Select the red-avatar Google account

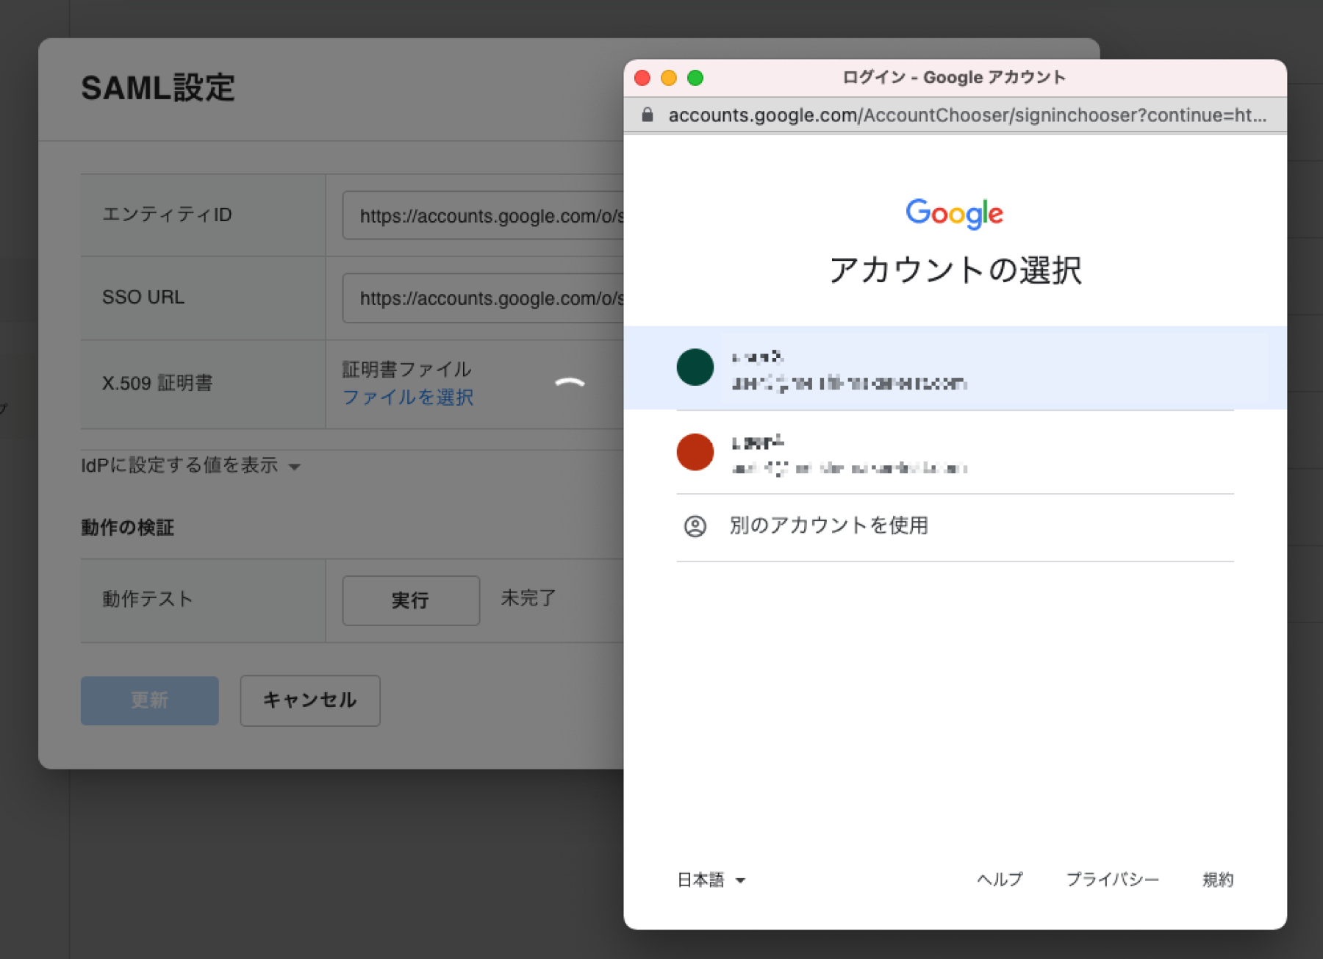point(955,453)
